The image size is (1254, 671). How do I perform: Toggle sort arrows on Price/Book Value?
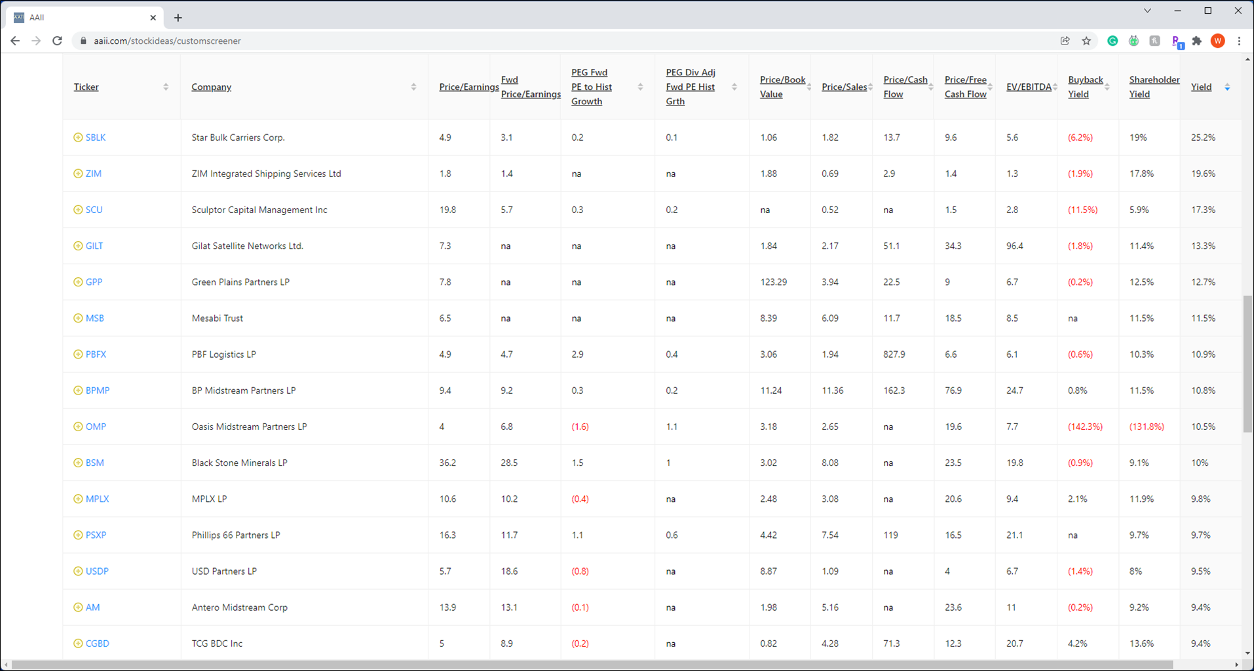pos(808,87)
